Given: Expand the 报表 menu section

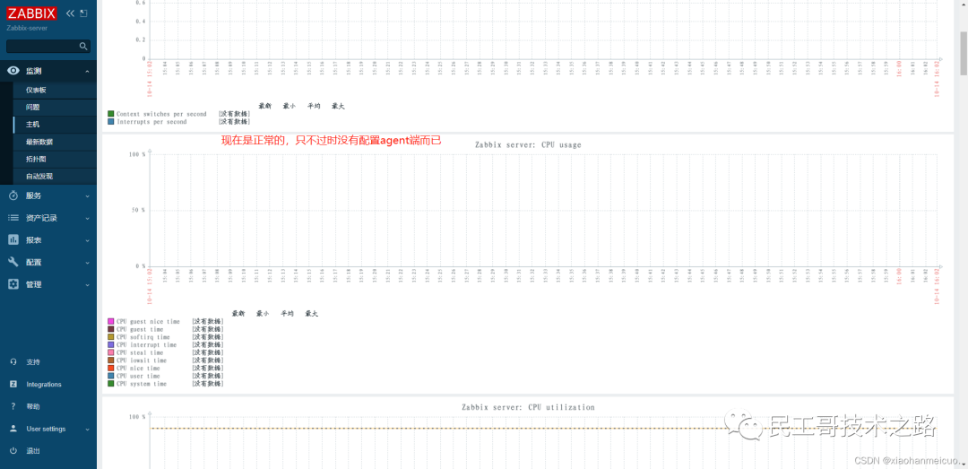Looking at the screenshot, I should [87, 240].
